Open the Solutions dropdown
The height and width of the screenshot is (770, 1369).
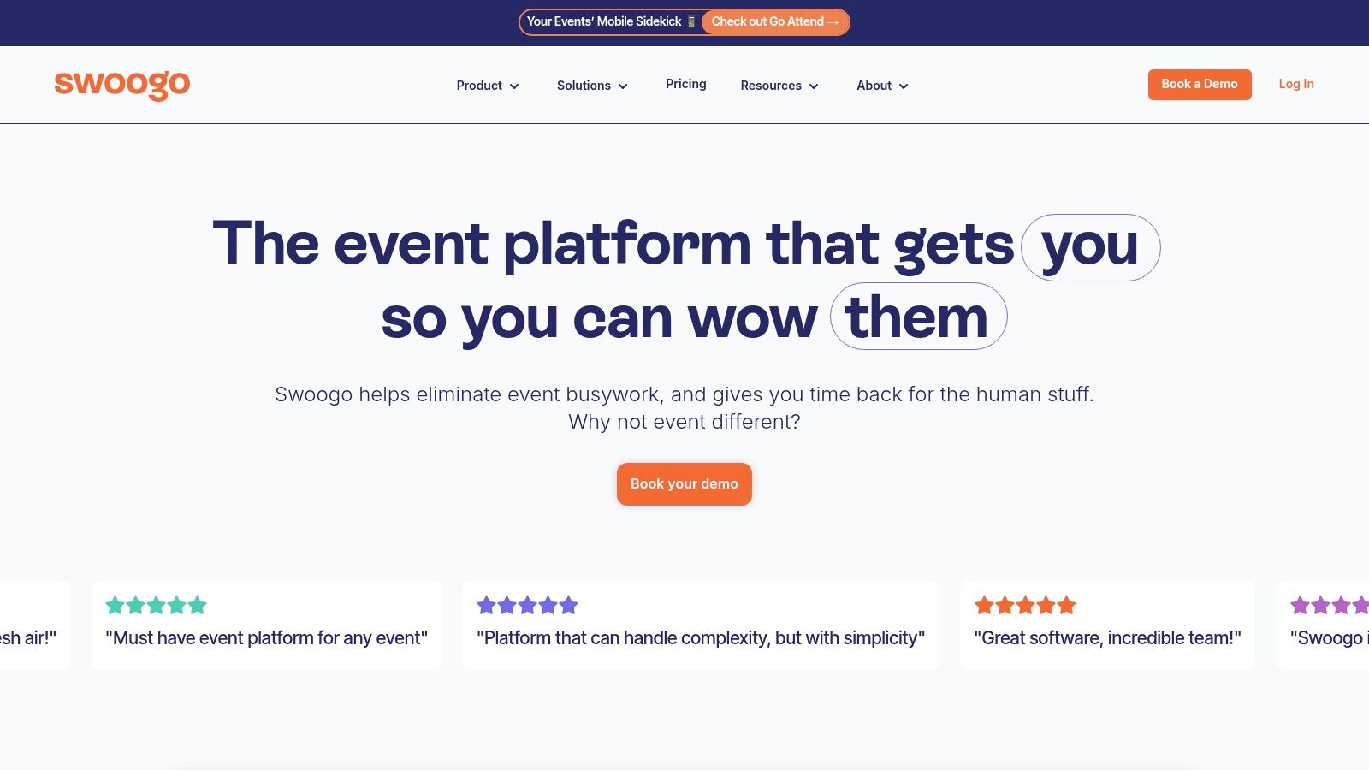(591, 86)
